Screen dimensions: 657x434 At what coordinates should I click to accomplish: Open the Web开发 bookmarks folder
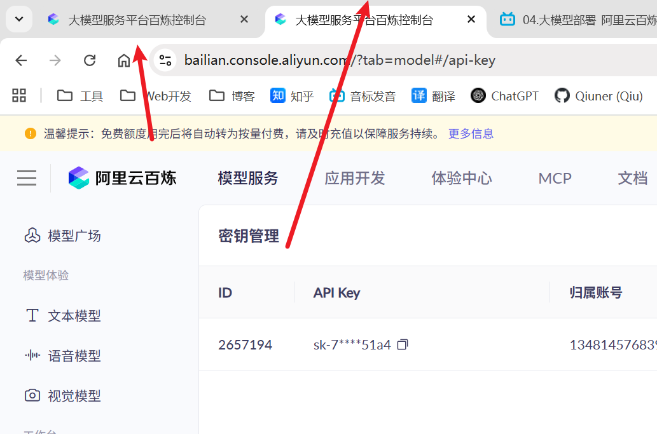tap(155, 96)
